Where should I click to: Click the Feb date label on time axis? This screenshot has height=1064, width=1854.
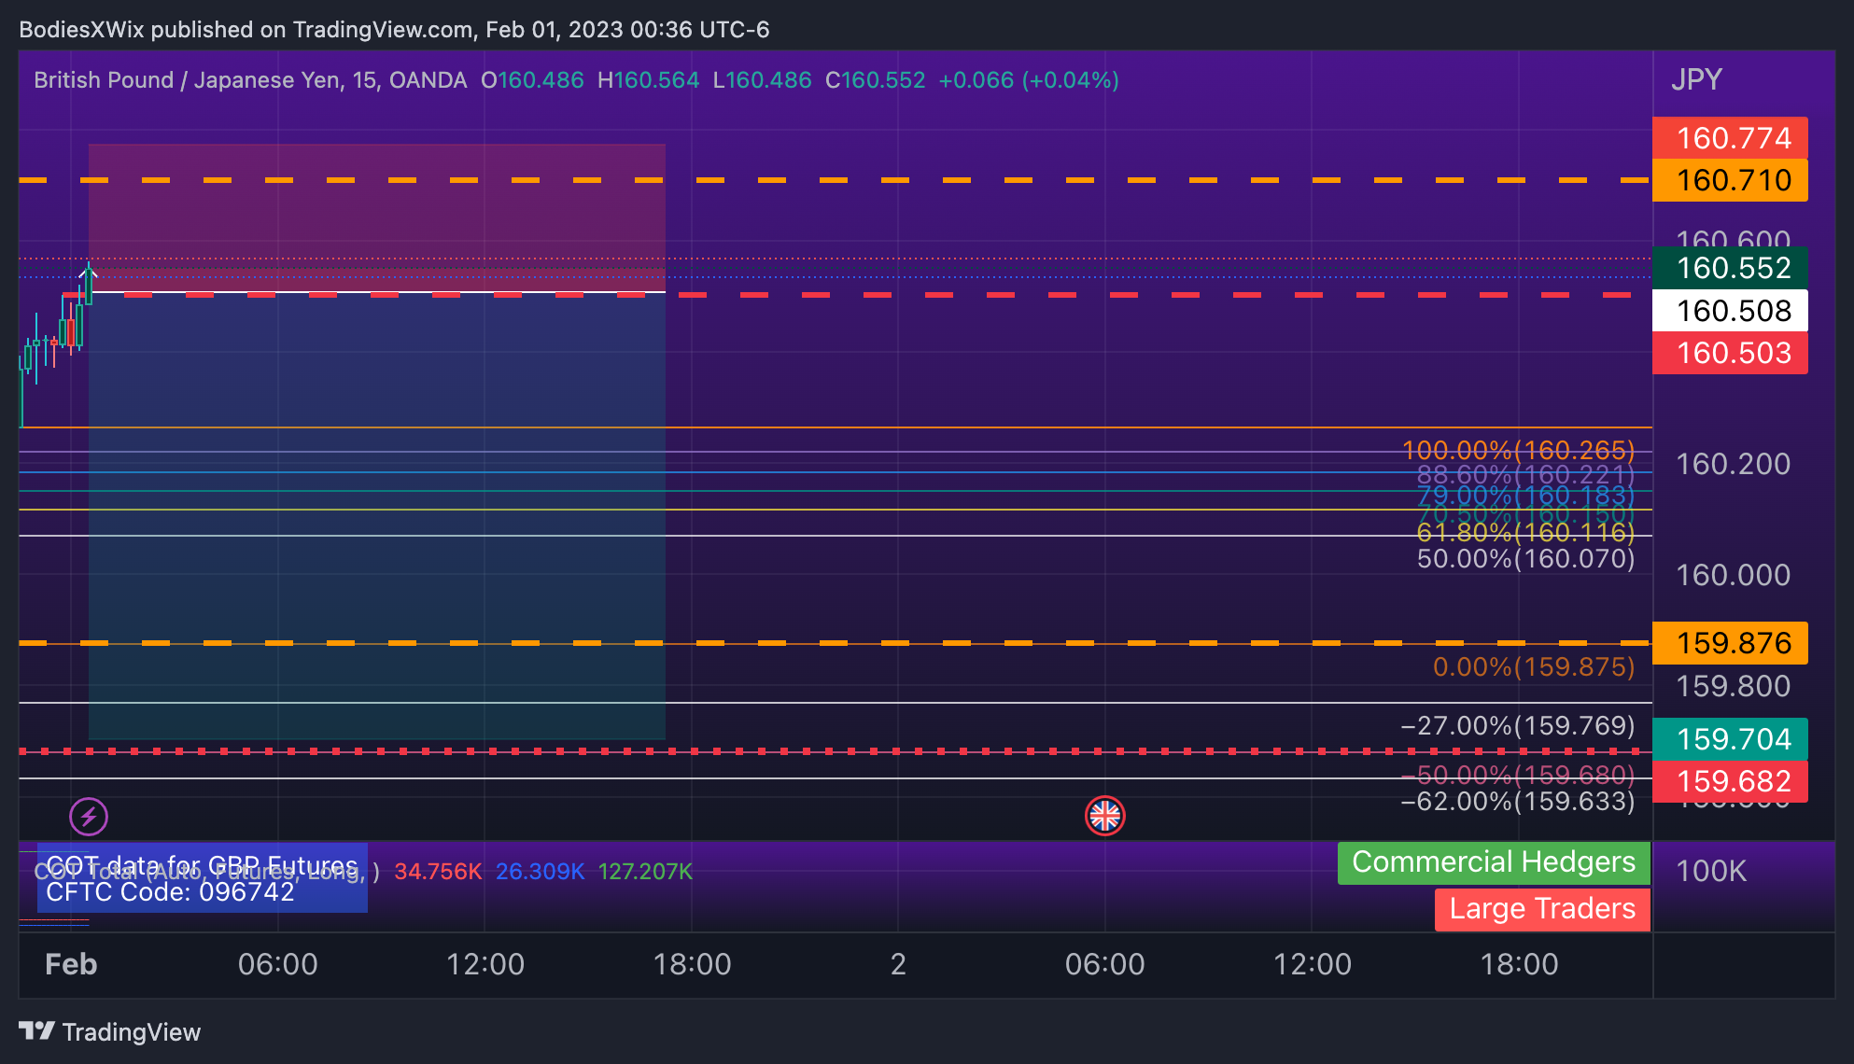tap(71, 964)
